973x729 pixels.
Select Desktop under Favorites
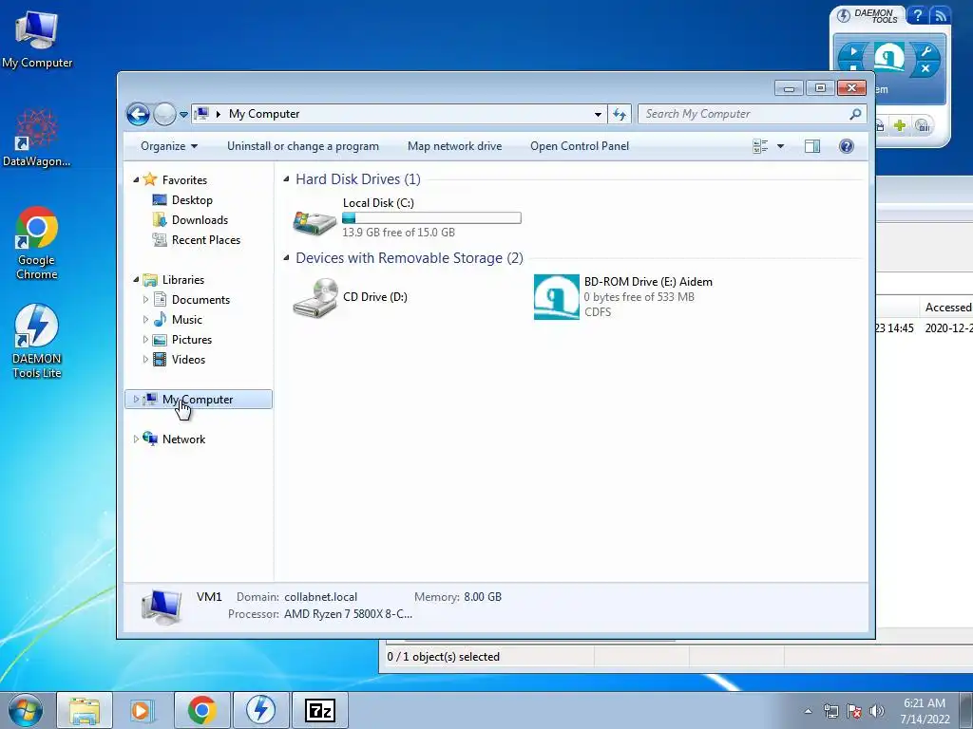pos(192,200)
